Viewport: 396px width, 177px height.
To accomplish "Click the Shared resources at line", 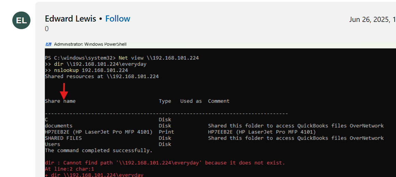I will point(102,76).
